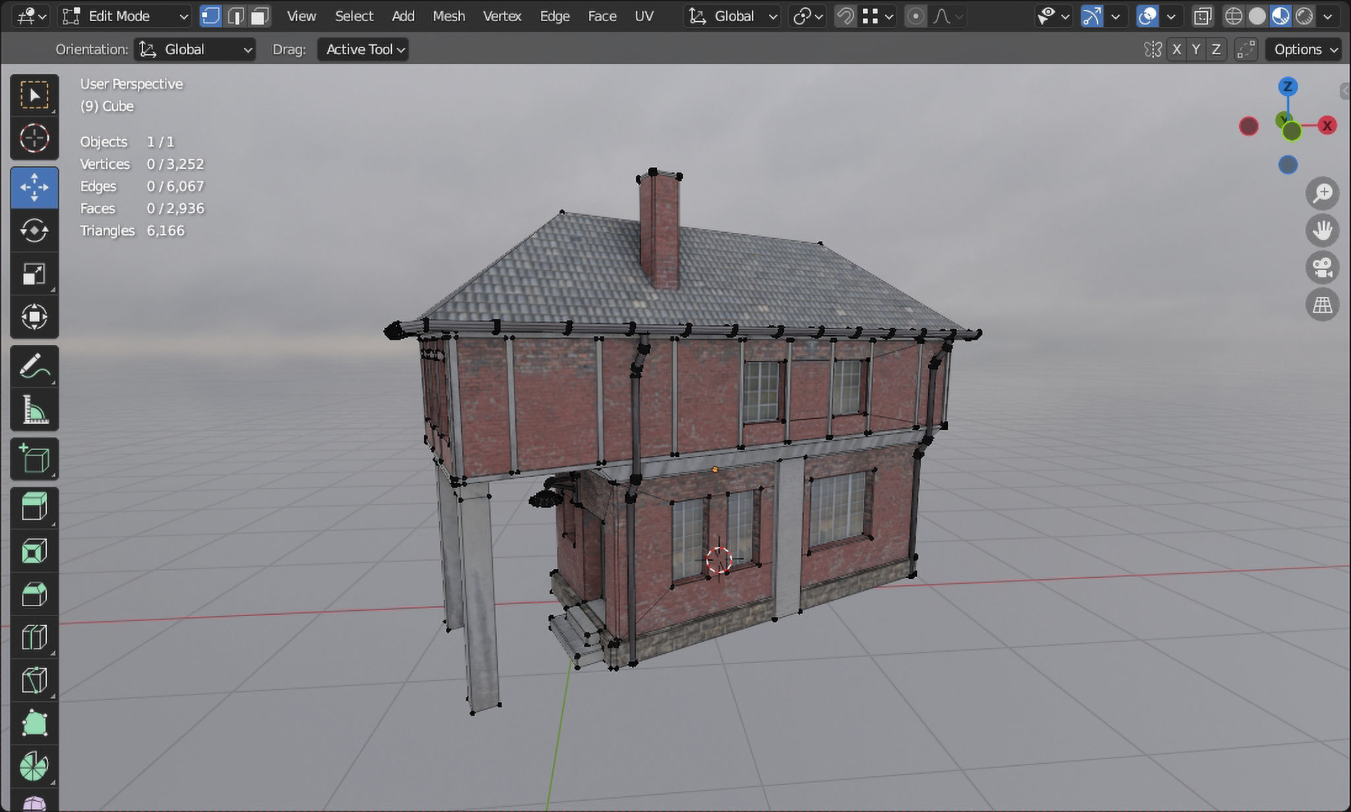The width and height of the screenshot is (1351, 812).
Task: Activate the Annotate tool
Action: click(34, 366)
